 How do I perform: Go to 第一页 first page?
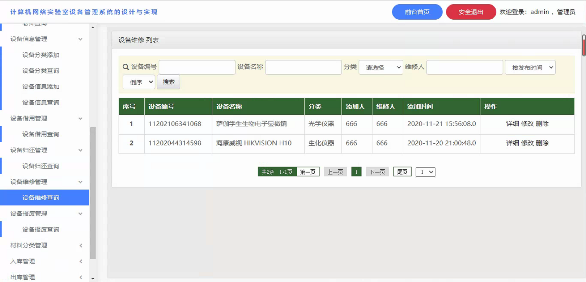click(x=308, y=172)
